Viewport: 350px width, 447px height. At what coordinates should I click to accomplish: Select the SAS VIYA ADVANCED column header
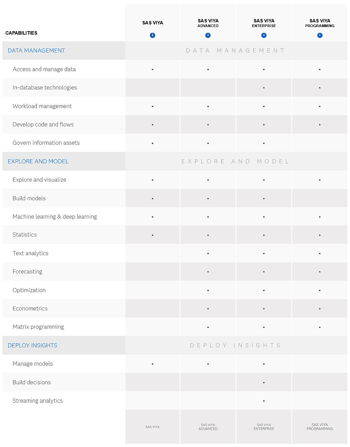[x=208, y=23]
